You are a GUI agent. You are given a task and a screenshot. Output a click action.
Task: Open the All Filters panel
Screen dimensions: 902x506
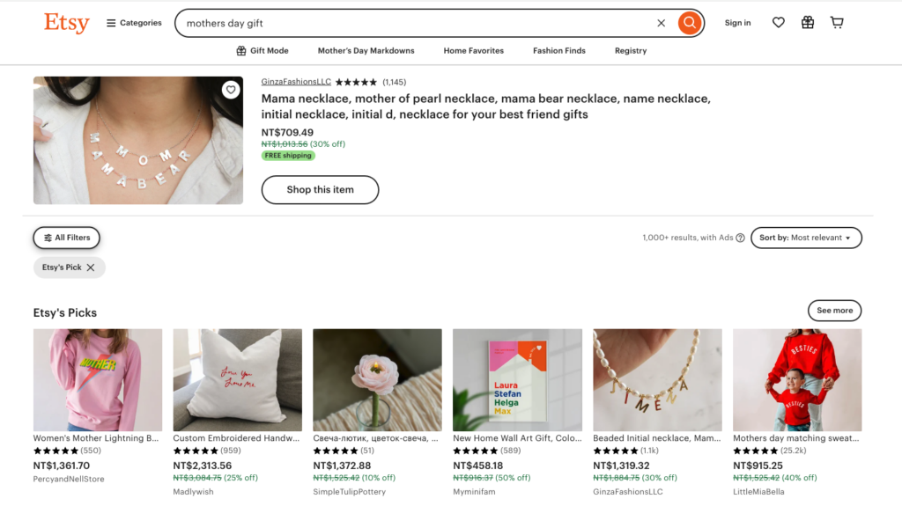[x=67, y=238]
